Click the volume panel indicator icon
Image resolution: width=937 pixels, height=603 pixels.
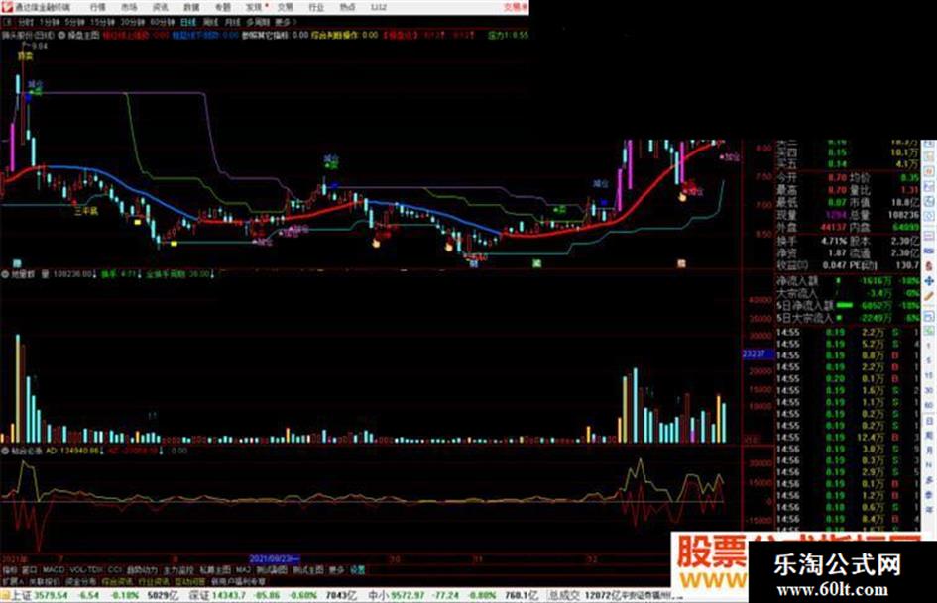pyautogui.click(x=5, y=274)
